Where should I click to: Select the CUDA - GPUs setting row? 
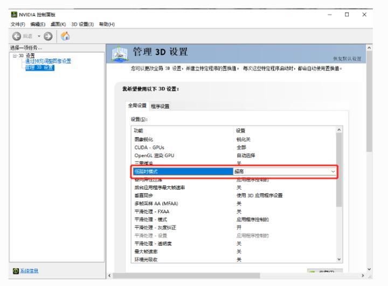233,148
